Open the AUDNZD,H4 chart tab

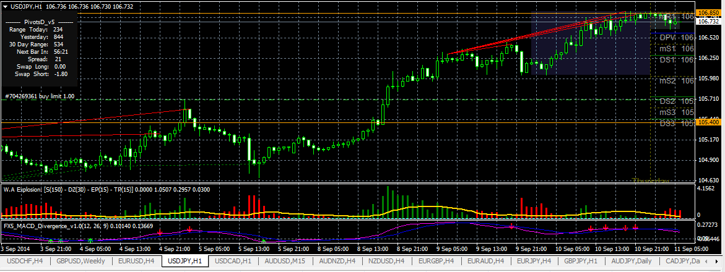pyautogui.click(x=337, y=261)
